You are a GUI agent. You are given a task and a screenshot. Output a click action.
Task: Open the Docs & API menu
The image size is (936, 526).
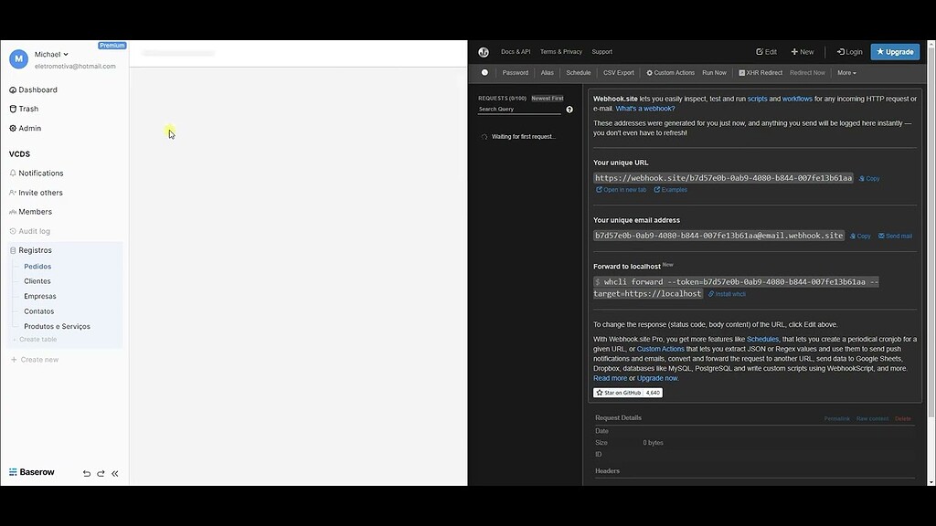coord(516,51)
